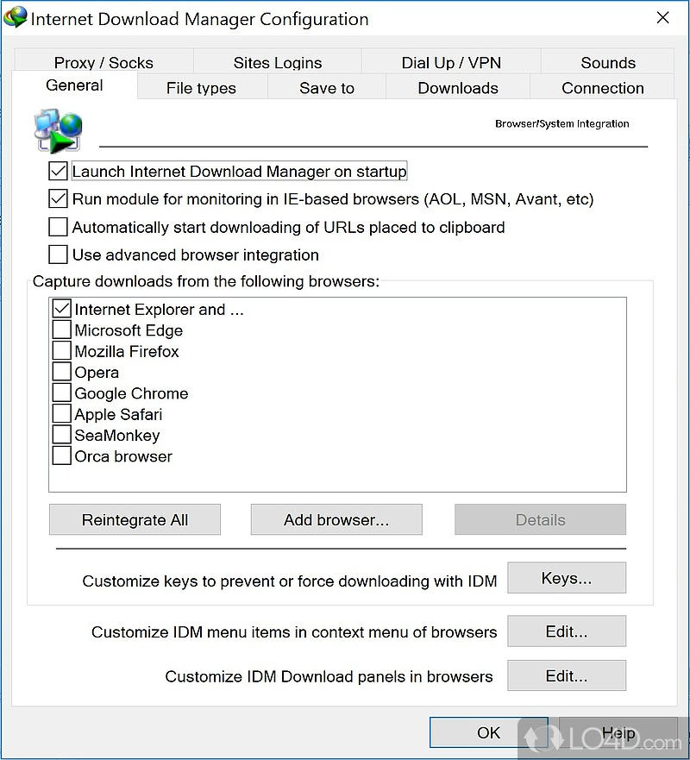Disable IE-based browsers monitoring module

59,199
